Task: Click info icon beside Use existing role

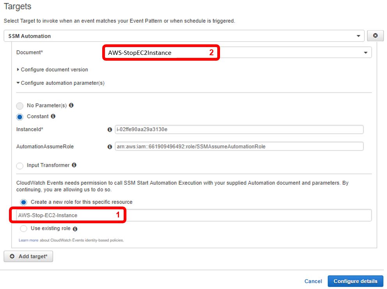Action: tap(75, 229)
